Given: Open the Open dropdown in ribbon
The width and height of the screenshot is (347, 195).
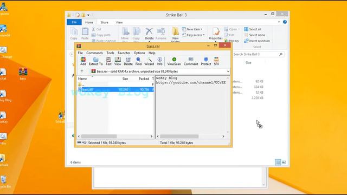Looking at the screenshot, I should (x=232, y=29).
